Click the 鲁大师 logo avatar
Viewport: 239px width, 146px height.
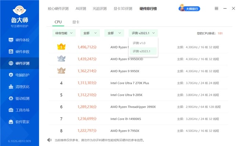coord(19,10)
